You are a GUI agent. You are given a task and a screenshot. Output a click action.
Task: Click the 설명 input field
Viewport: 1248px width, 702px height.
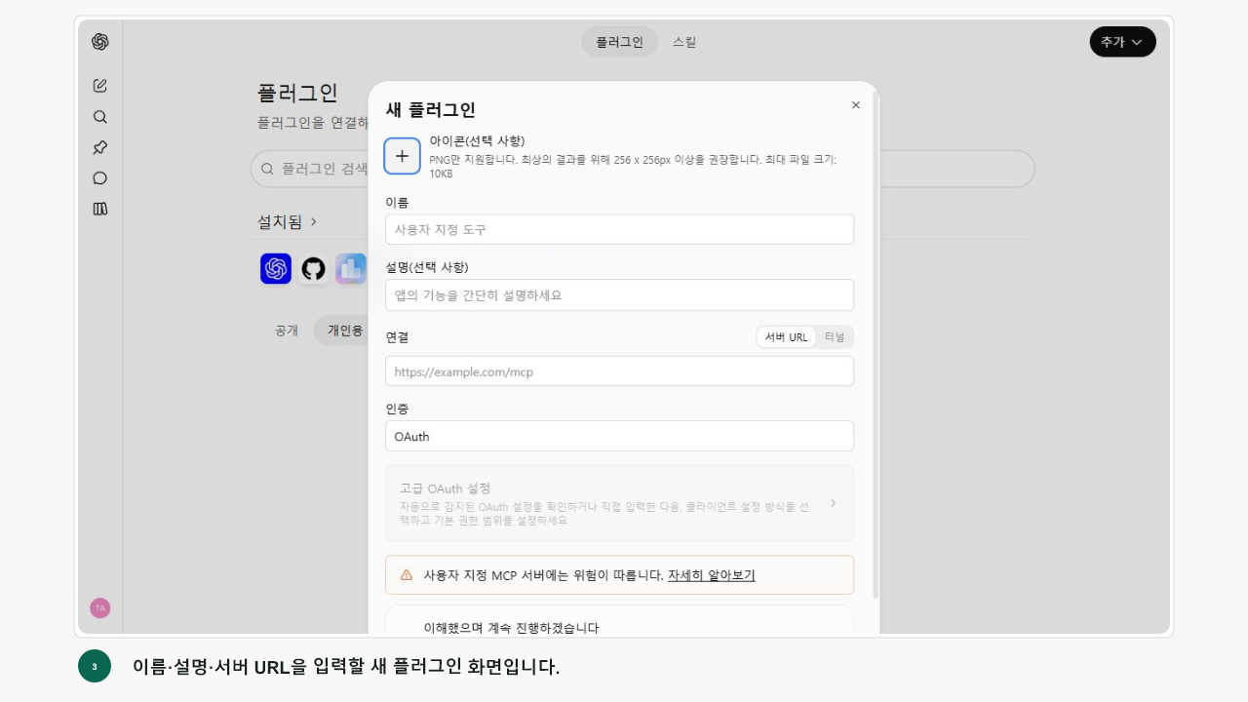pos(619,294)
